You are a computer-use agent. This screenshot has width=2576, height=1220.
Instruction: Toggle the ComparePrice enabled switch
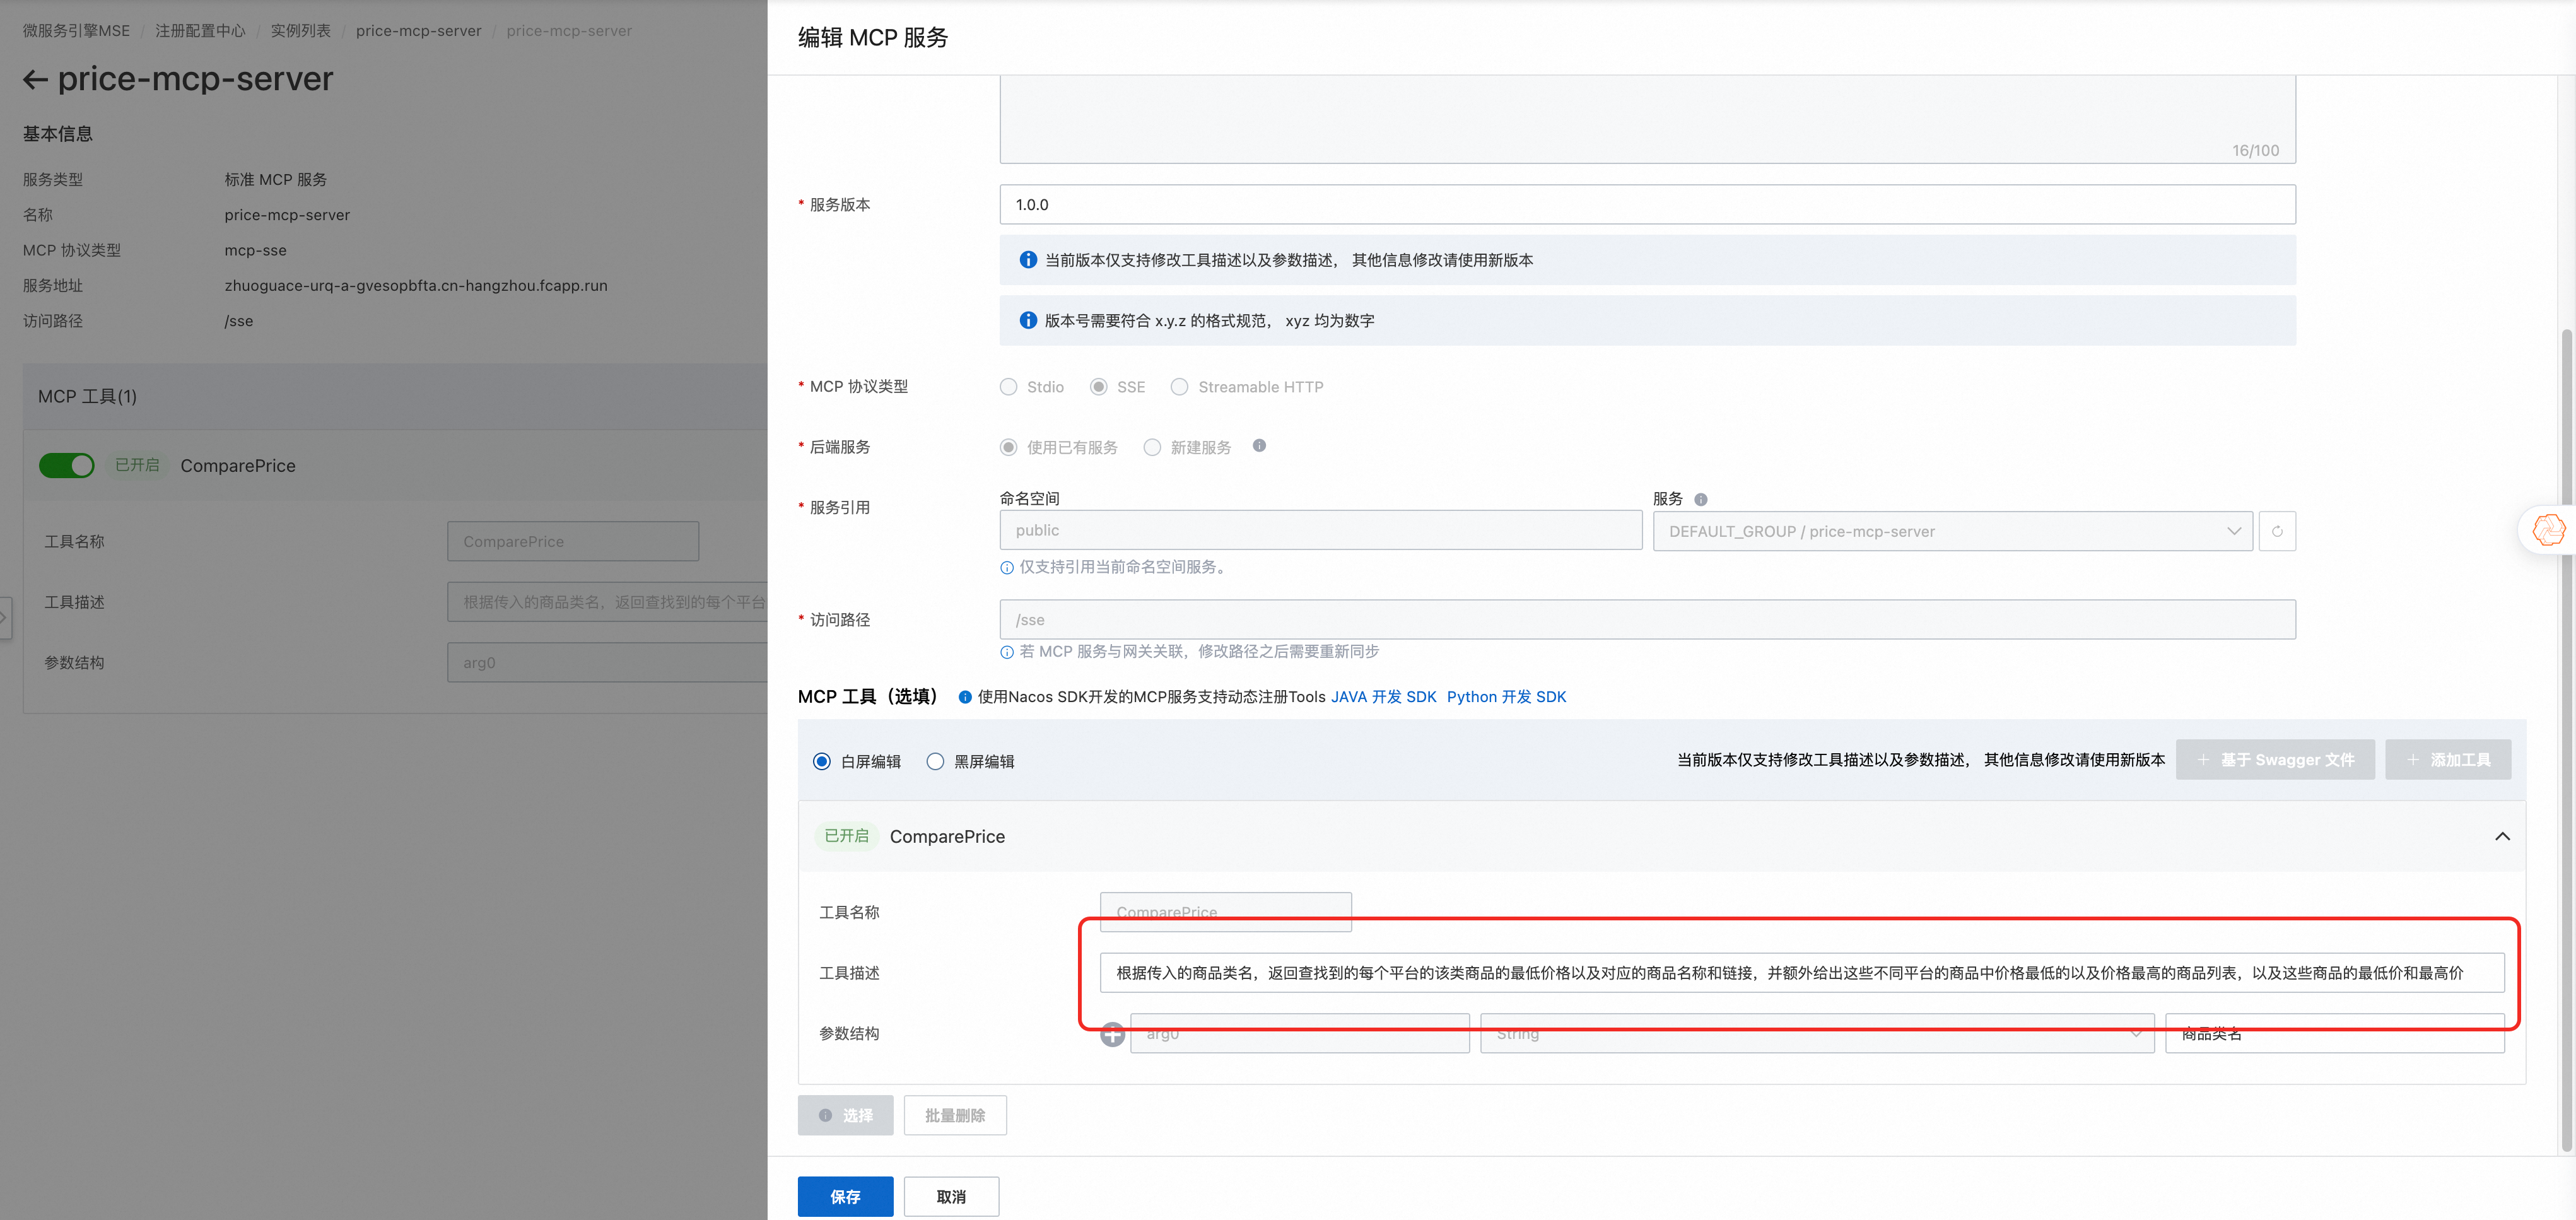click(67, 465)
